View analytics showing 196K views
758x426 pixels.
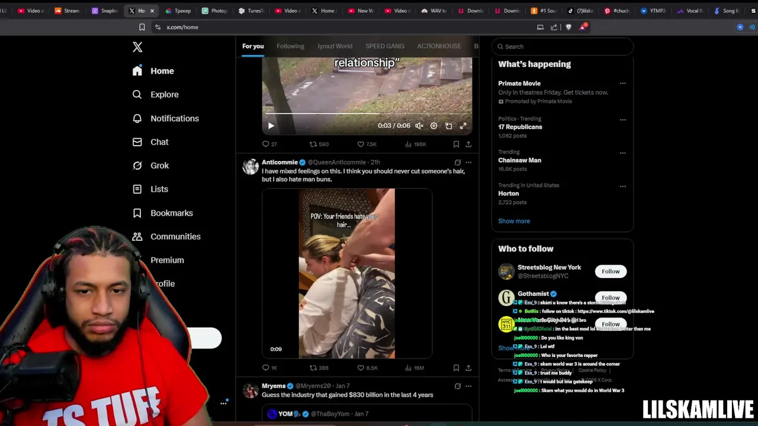point(415,144)
